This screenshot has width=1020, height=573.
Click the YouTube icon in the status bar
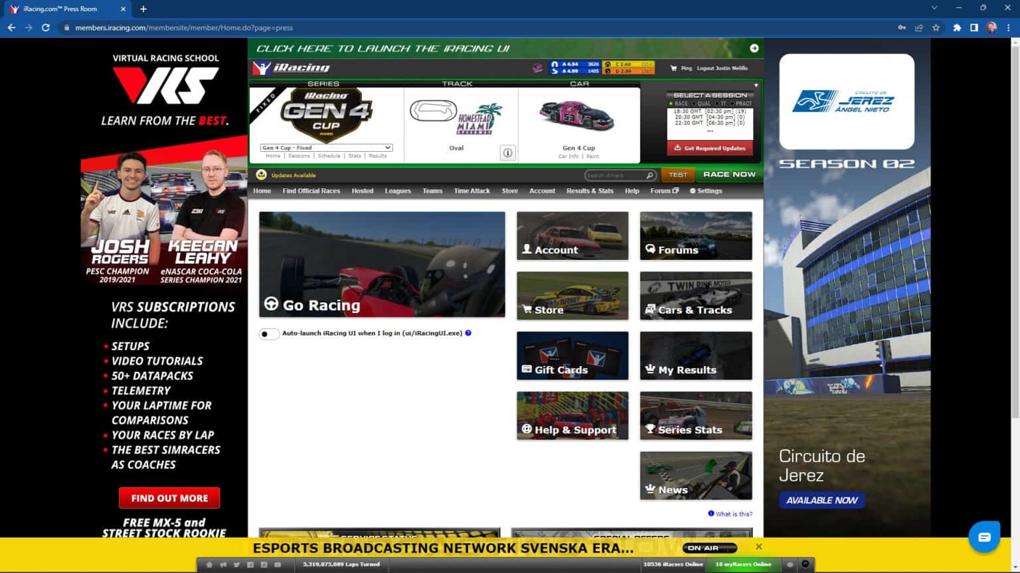(x=276, y=565)
